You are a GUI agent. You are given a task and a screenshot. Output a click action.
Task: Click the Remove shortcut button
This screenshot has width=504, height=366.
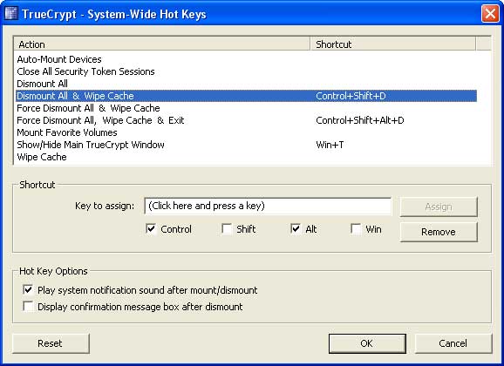click(x=439, y=232)
